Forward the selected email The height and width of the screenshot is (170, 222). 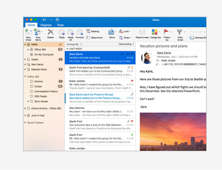click(x=80, y=32)
